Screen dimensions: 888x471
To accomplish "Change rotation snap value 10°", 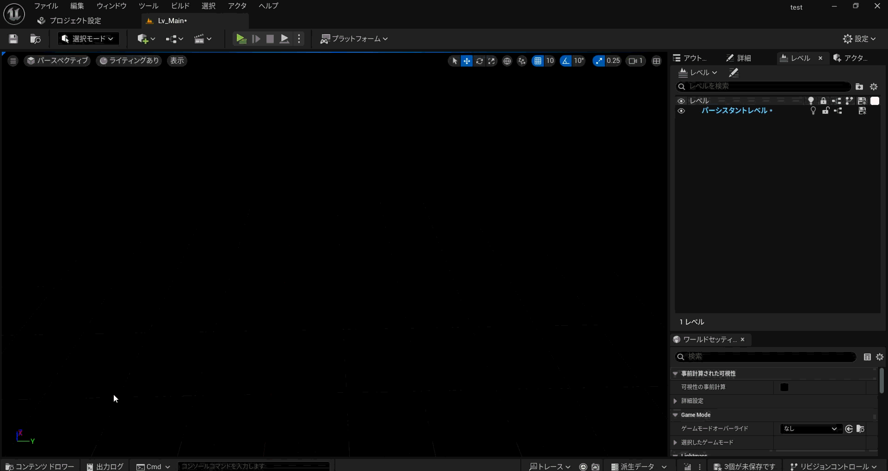I will pos(579,61).
